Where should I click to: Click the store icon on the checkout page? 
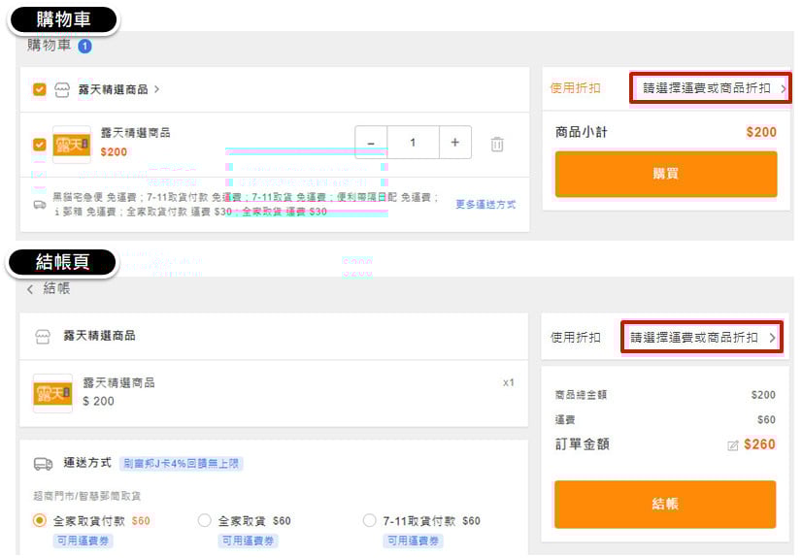click(x=43, y=336)
